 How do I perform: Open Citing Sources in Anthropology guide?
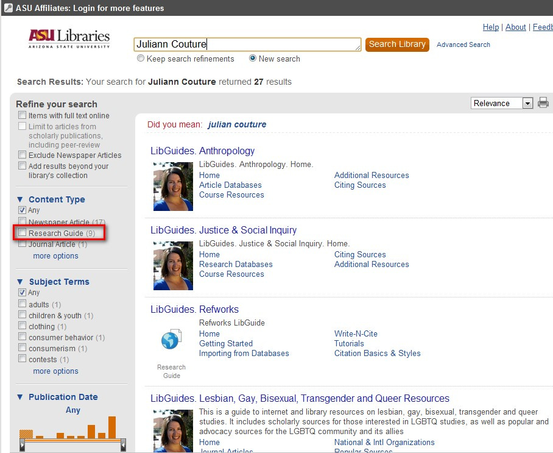point(360,185)
